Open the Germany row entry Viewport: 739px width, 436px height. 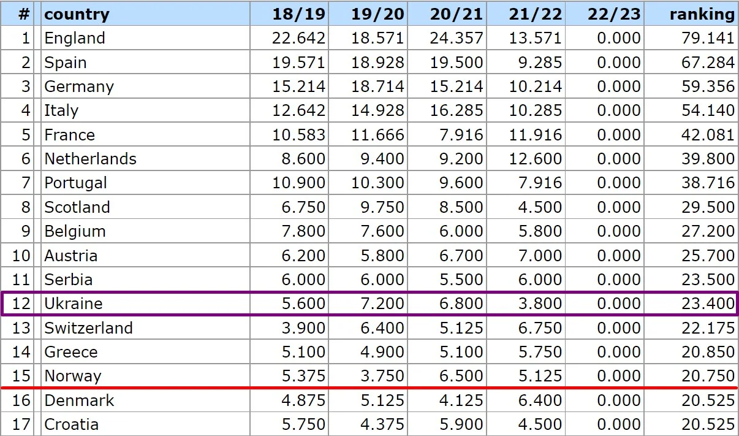pos(78,86)
